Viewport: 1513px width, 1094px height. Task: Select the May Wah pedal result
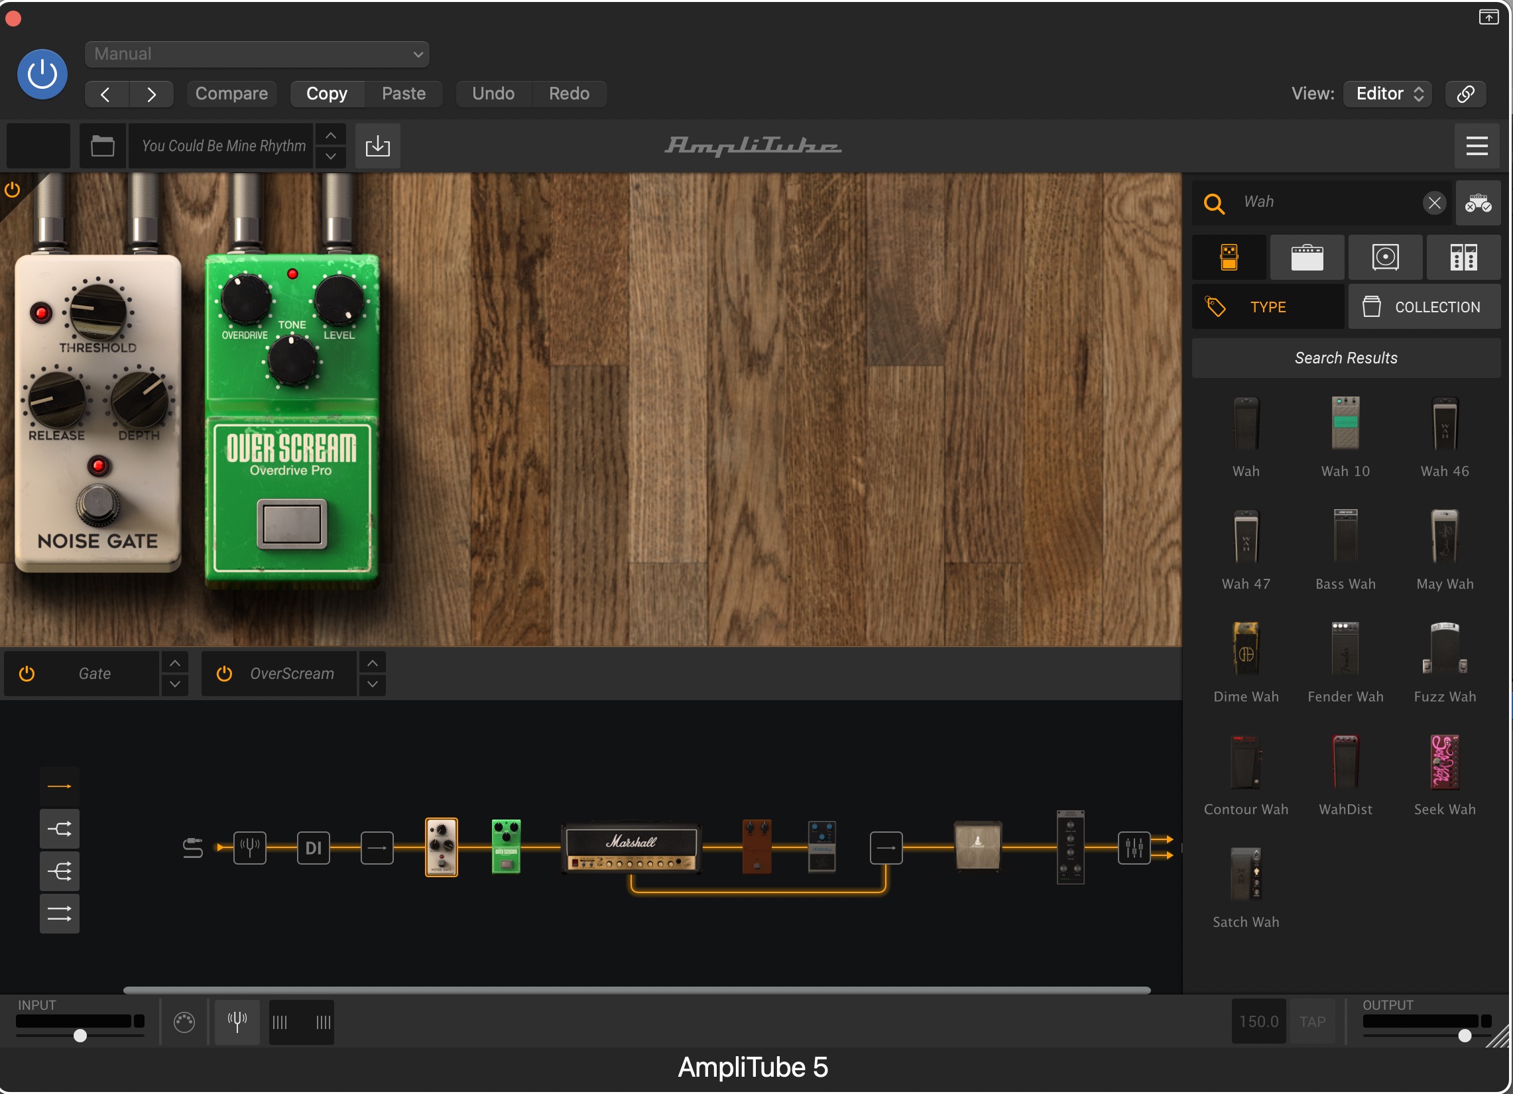(x=1445, y=550)
